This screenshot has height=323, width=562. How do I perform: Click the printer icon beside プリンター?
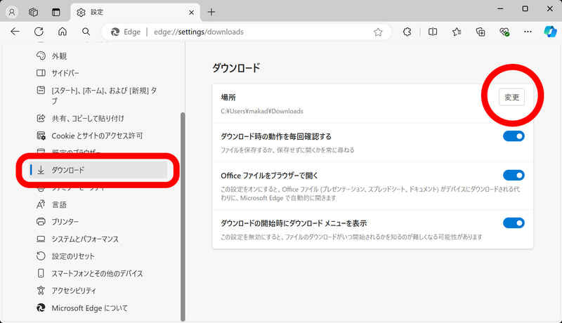click(41, 222)
